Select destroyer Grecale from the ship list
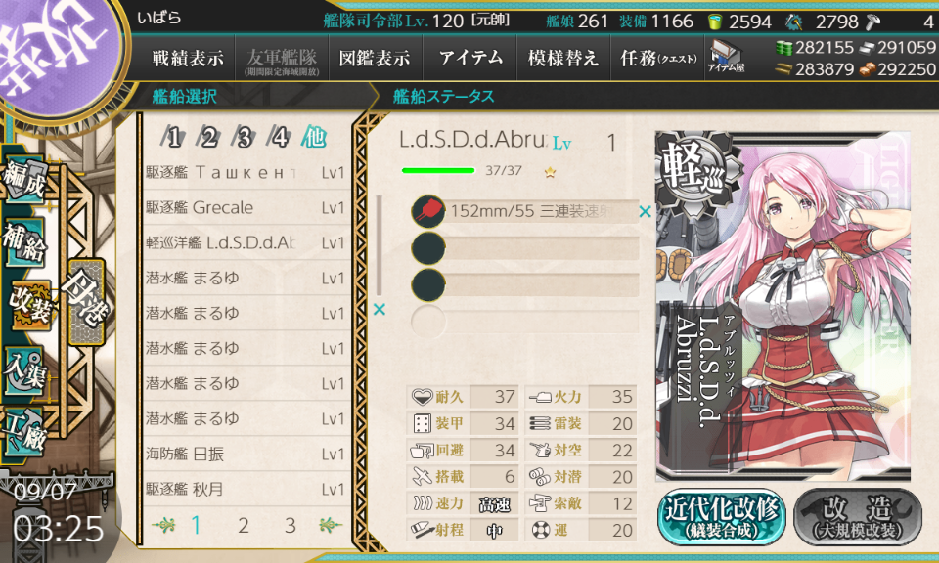 point(246,207)
